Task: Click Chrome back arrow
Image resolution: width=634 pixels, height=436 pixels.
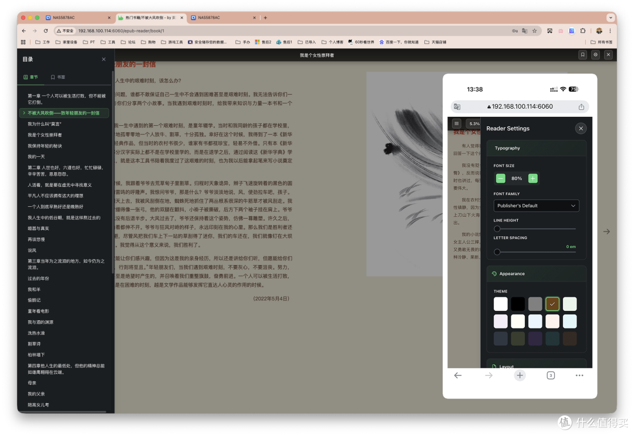Action: pos(24,31)
